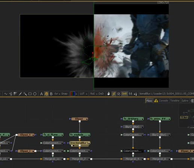This screenshot has width=194, height=168.
Task: Select the Merge10_7 node
Action: 80,159
